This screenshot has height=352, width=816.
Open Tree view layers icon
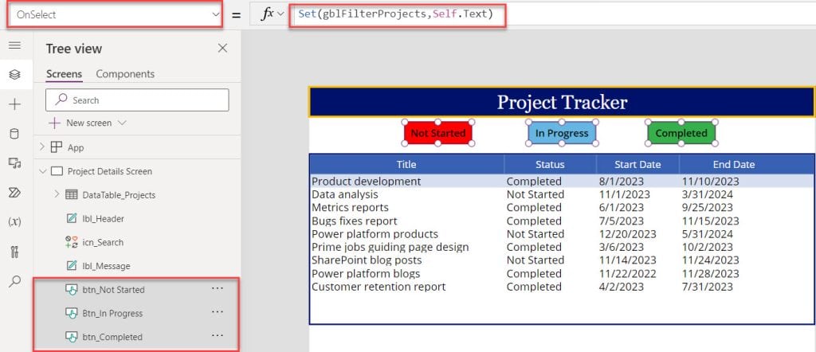pos(14,75)
